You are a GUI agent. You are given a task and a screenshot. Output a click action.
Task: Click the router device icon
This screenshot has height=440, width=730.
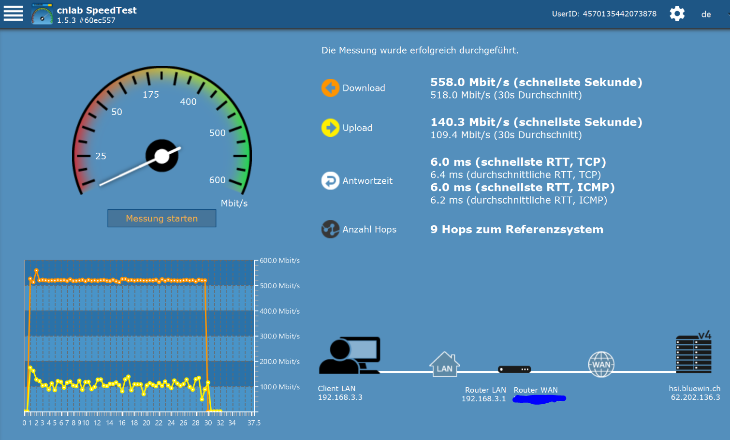514,369
